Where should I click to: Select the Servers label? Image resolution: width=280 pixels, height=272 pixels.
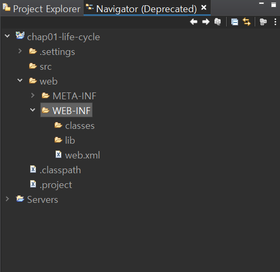[x=42, y=200]
